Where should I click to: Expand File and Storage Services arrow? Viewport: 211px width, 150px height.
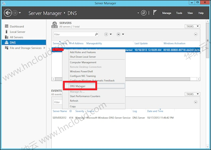click(44, 48)
